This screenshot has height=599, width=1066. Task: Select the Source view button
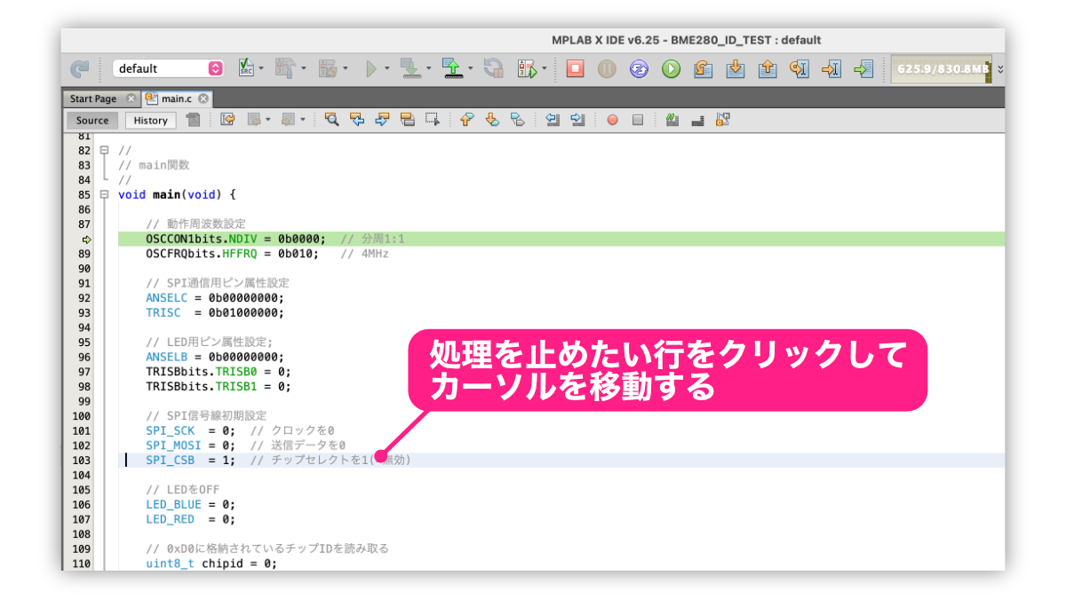point(92,121)
